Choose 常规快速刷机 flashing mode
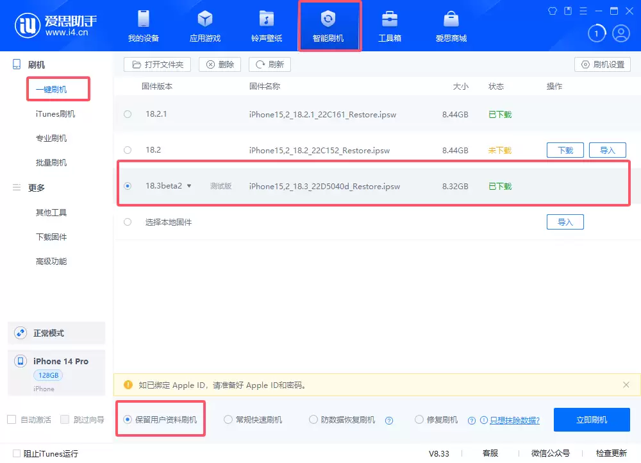 coord(228,419)
